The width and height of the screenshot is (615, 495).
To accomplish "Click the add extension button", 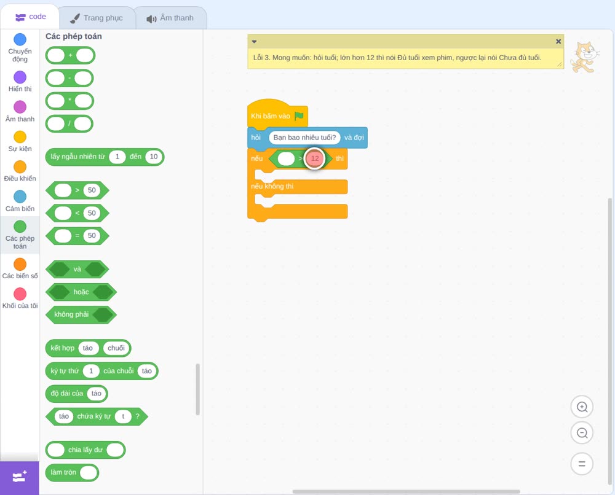I will click(x=20, y=477).
